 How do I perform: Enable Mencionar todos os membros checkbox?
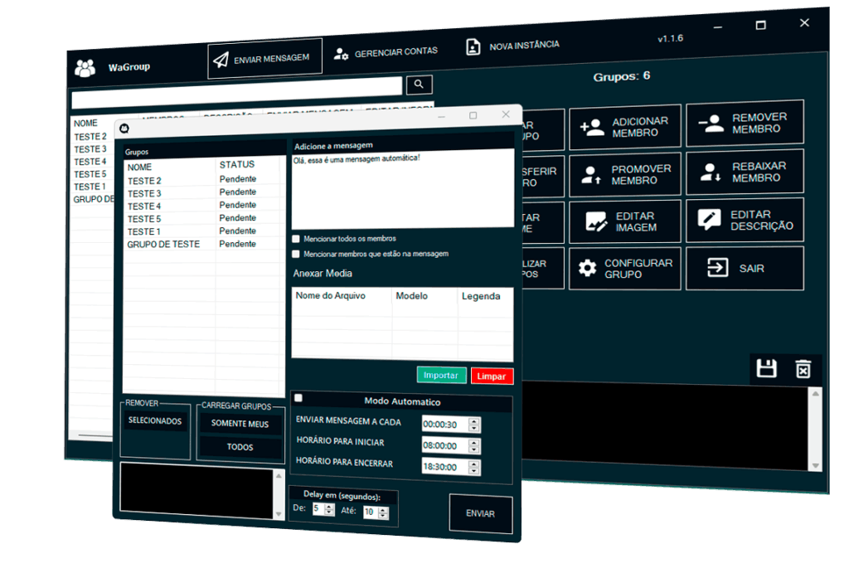[296, 239]
